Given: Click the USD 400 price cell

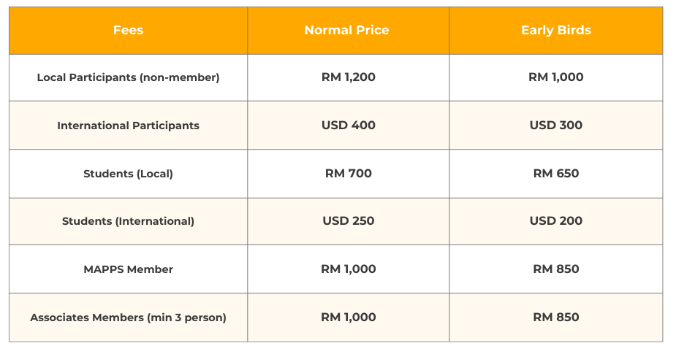Looking at the screenshot, I should (x=349, y=126).
